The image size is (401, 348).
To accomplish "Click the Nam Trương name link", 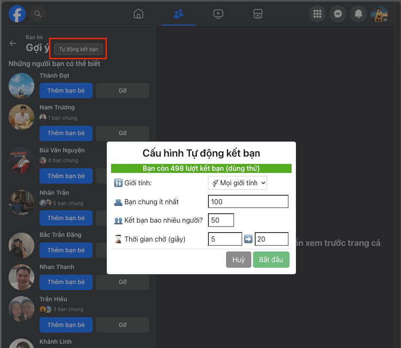I will tap(57, 107).
